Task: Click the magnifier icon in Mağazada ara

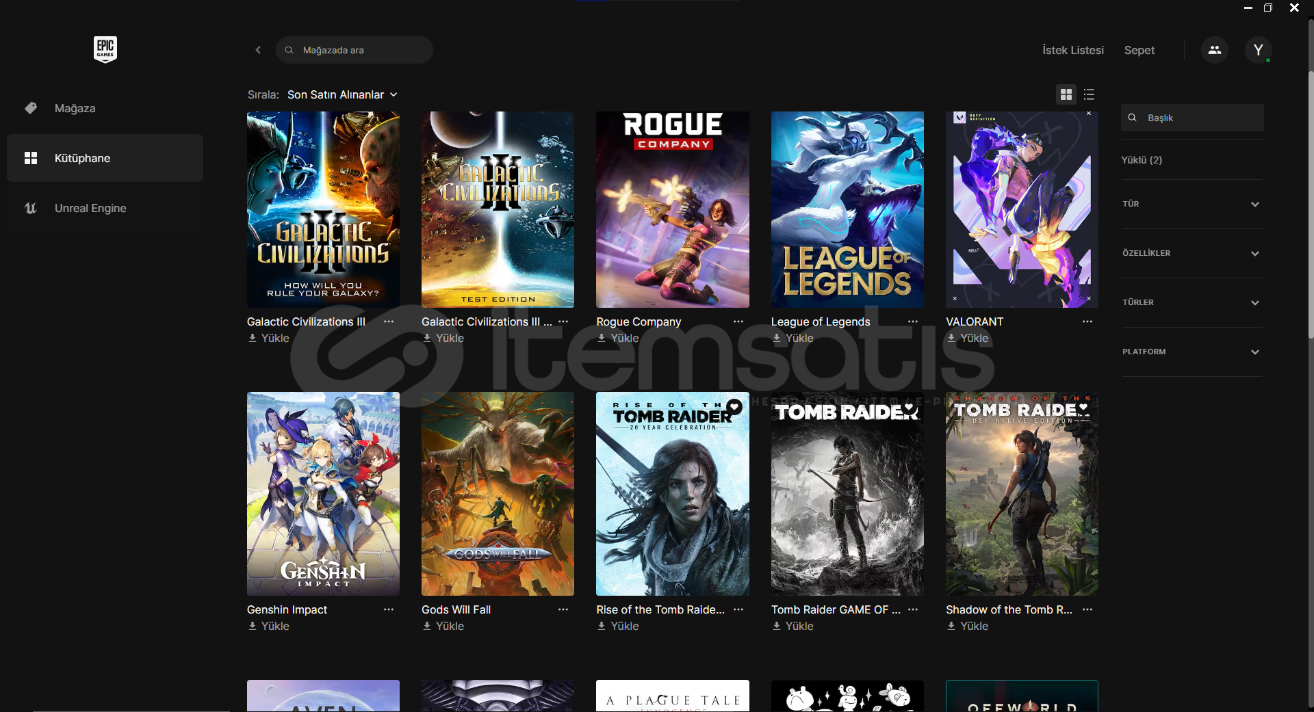Action: tap(289, 50)
